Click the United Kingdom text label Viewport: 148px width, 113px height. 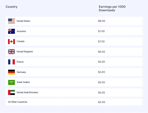(x=25, y=52)
